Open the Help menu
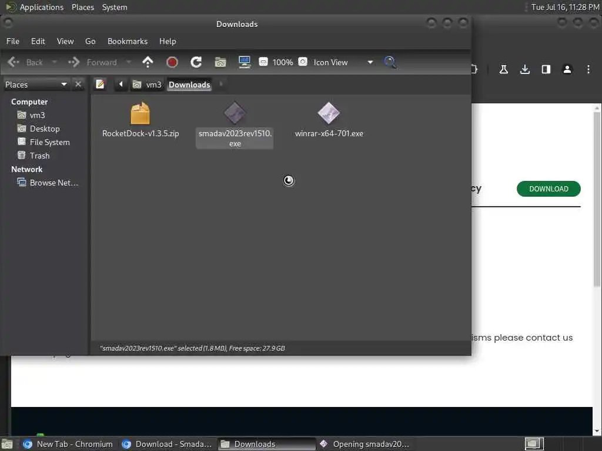The height and width of the screenshot is (451, 602). pos(168,42)
